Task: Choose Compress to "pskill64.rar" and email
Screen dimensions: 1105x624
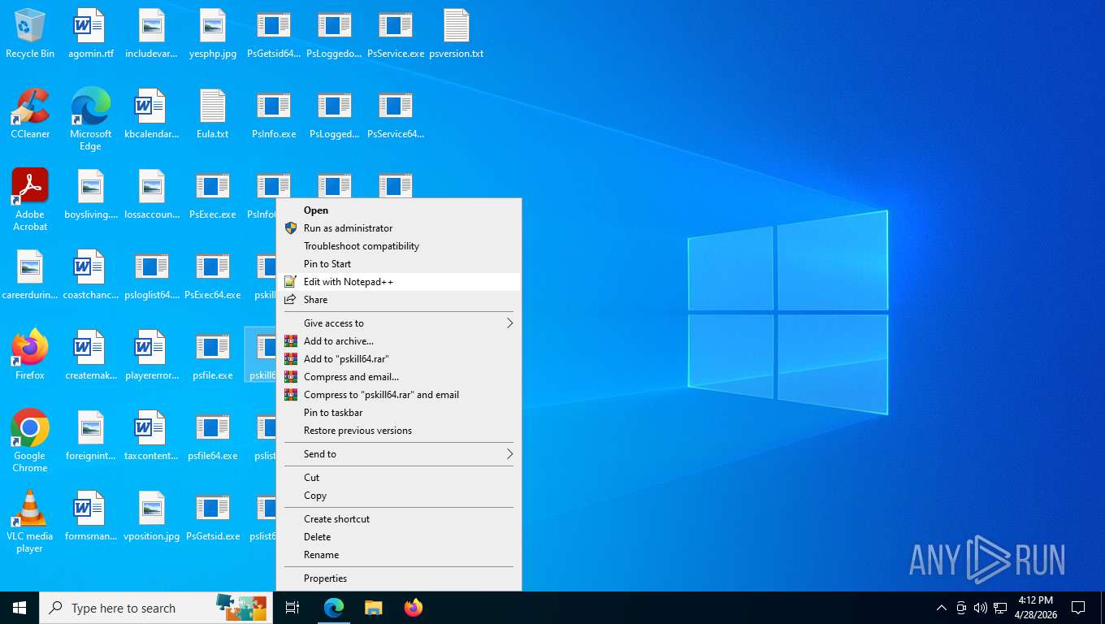Action: coord(399,395)
